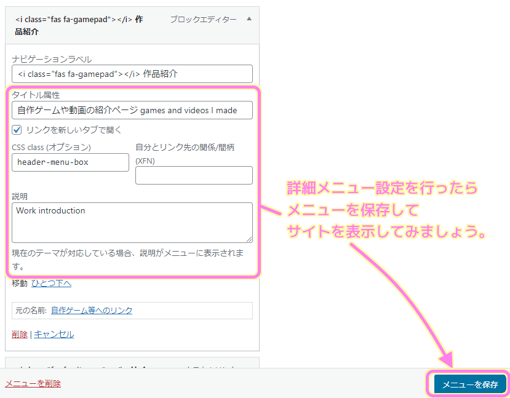
Task: Collapse the 作品紹介 menu item panel arrow
Action: click(x=249, y=19)
